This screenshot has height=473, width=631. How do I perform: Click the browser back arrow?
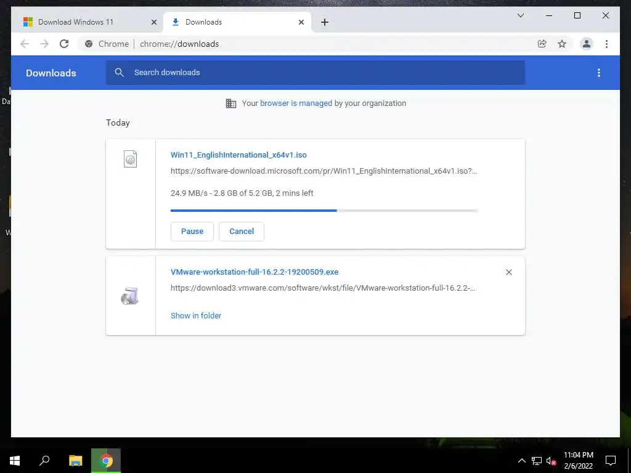(x=25, y=44)
